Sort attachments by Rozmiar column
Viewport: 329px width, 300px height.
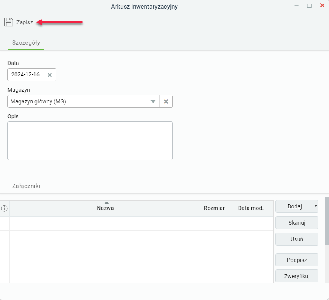click(215, 208)
